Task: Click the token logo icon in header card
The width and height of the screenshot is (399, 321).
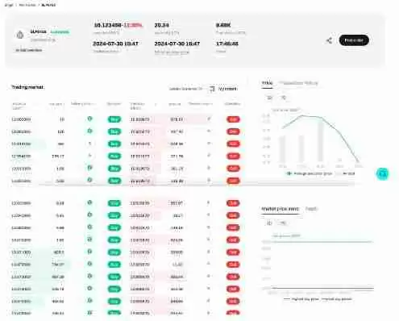Action: coord(20,35)
